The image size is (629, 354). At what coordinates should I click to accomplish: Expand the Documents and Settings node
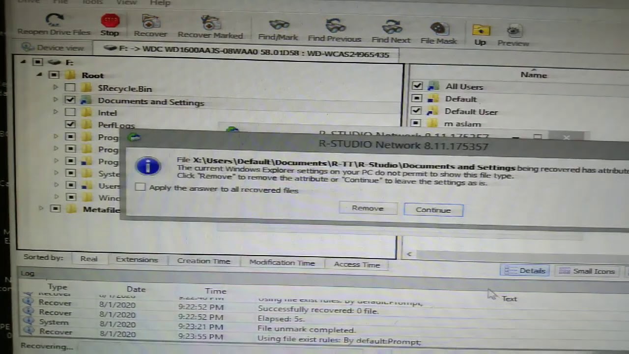(x=56, y=100)
